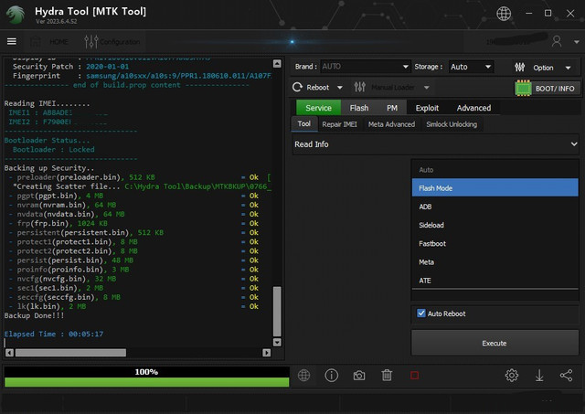Click log vertical scrollbar down arrow
This screenshot has height=414, width=585.
tap(277, 342)
